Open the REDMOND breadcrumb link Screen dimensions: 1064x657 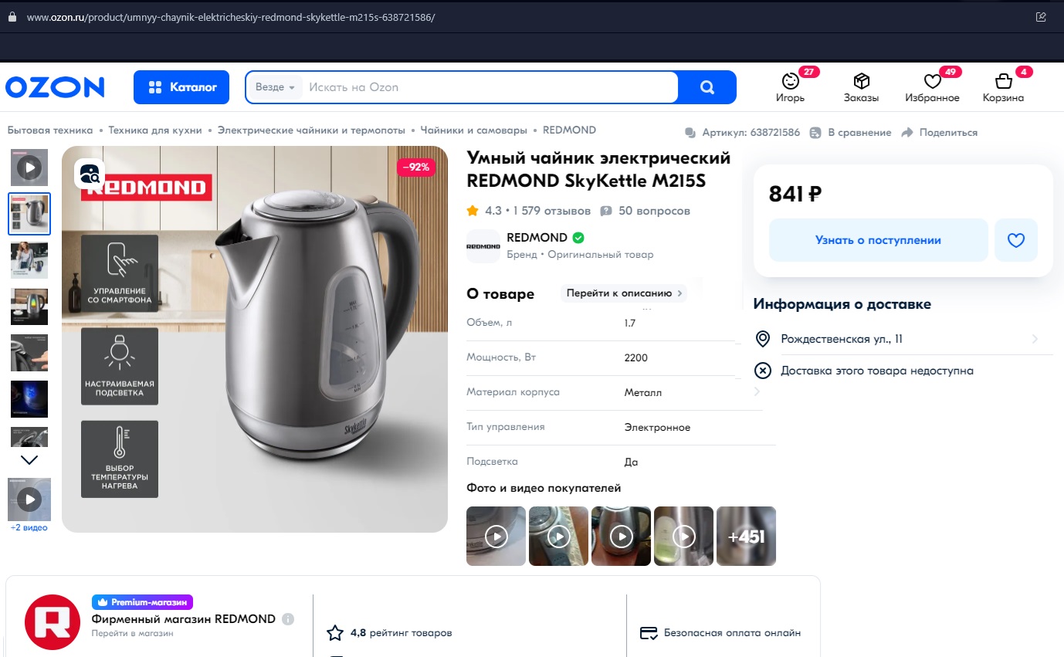click(569, 130)
